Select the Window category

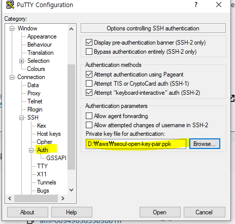[x=27, y=28]
